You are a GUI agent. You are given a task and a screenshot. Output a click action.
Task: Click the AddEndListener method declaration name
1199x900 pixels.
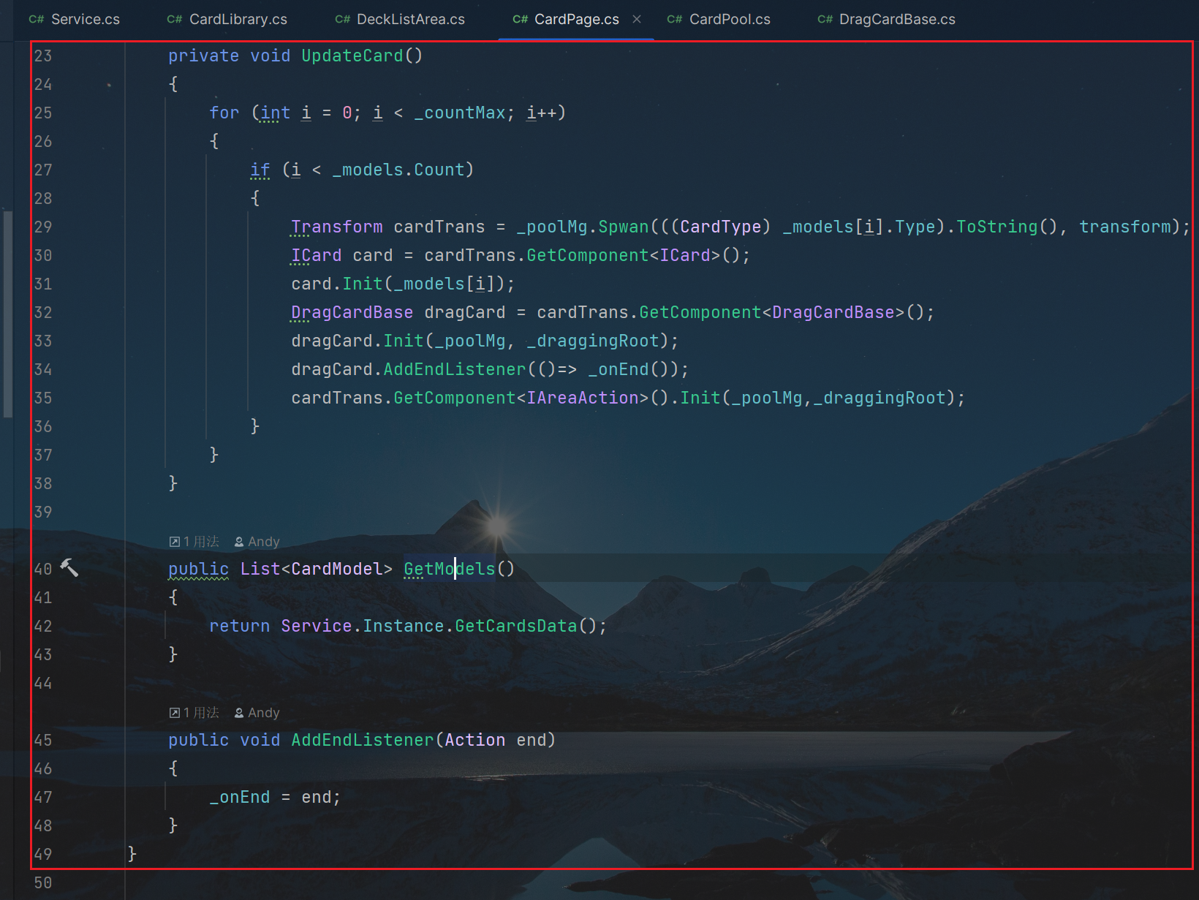[363, 740]
